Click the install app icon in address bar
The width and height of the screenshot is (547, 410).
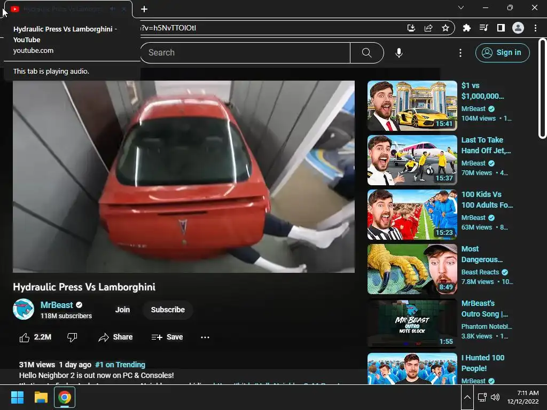point(411,28)
